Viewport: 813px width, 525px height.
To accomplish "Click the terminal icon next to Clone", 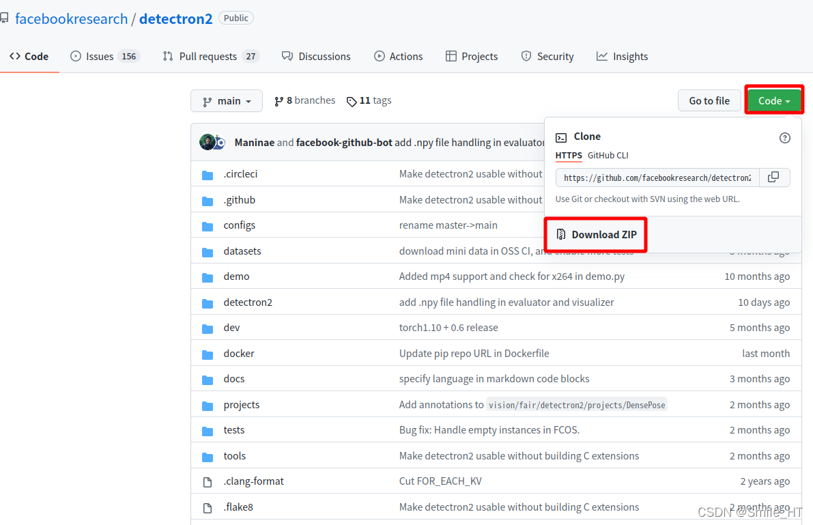I will 561,137.
